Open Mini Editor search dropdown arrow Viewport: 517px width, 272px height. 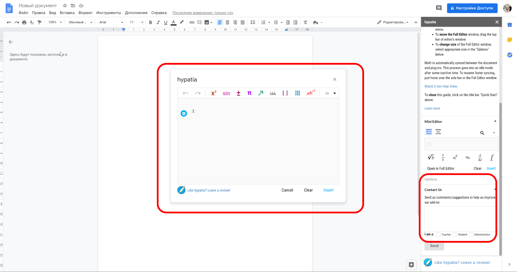point(494,133)
